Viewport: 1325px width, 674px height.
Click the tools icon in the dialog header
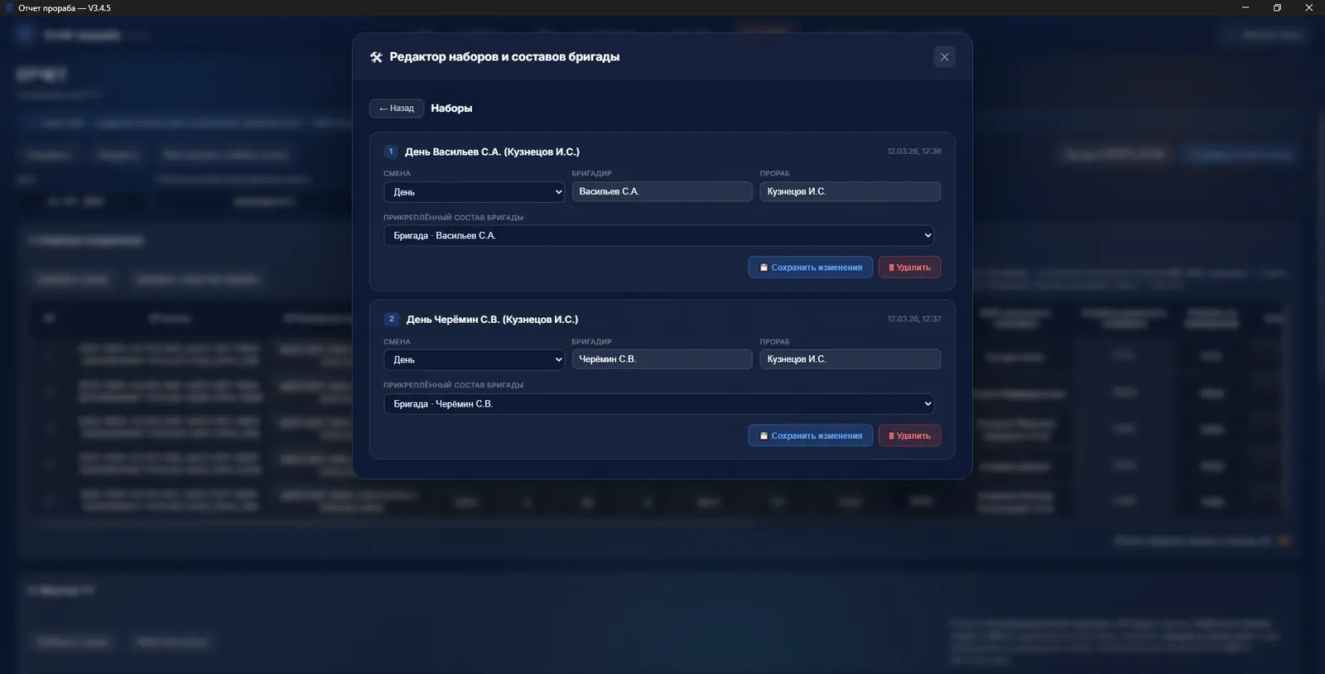click(x=376, y=57)
